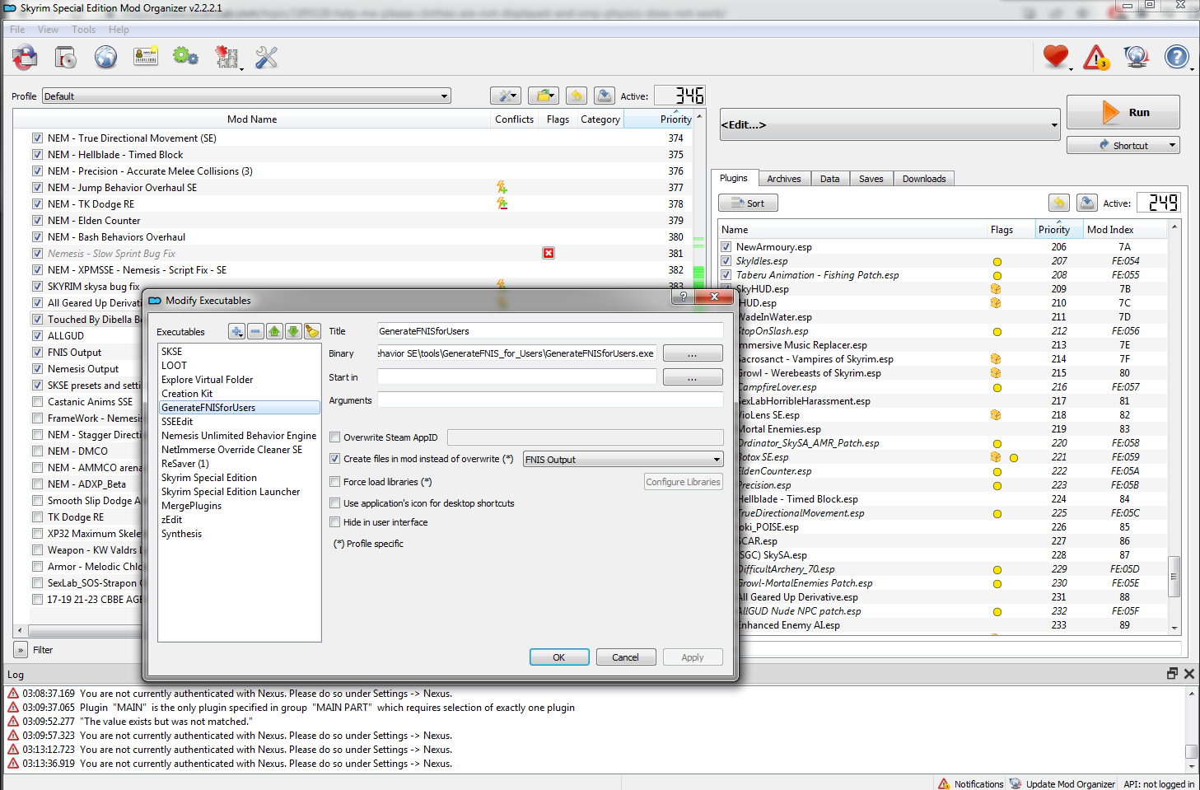
Task: Enable Force load libraries checkbox
Action: [x=335, y=482]
